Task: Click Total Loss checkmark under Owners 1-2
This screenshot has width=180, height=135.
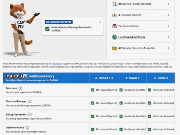Action: pyautogui.click(x=93, y=90)
